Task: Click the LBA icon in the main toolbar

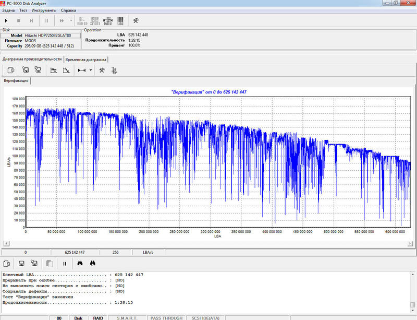Action: coord(120,21)
